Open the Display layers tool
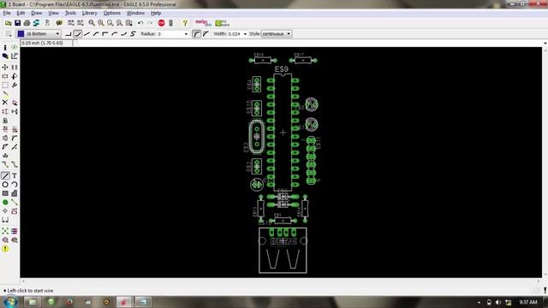 pyautogui.click(x=5, y=56)
